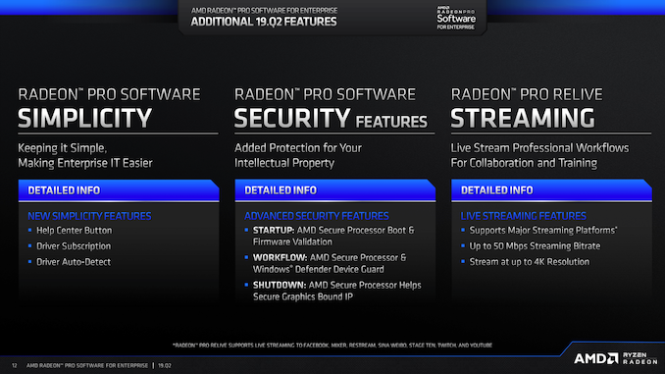Click the Live Streaming Features heading
The image size is (665, 374).
(524, 216)
